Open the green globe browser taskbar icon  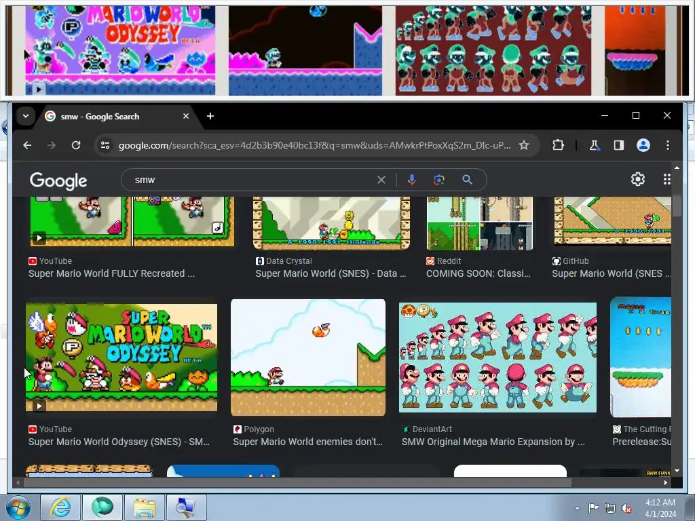[x=102, y=507]
